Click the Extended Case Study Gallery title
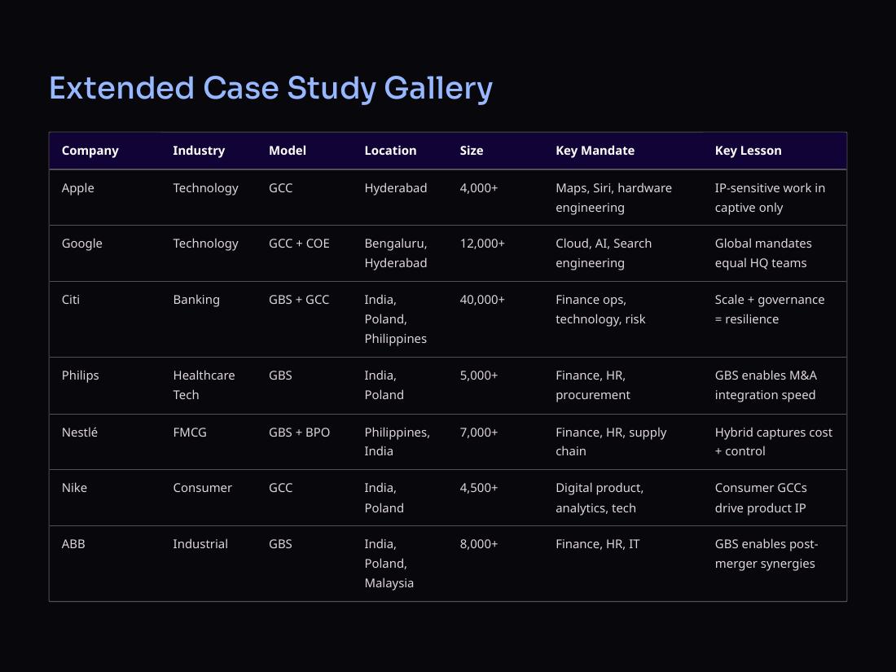896x672 pixels. coord(271,89)
